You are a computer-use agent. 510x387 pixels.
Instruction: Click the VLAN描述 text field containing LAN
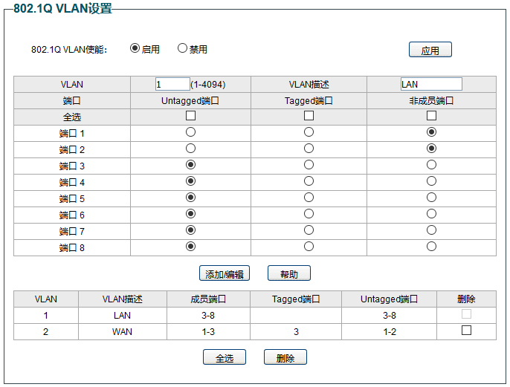pos(431,84)
